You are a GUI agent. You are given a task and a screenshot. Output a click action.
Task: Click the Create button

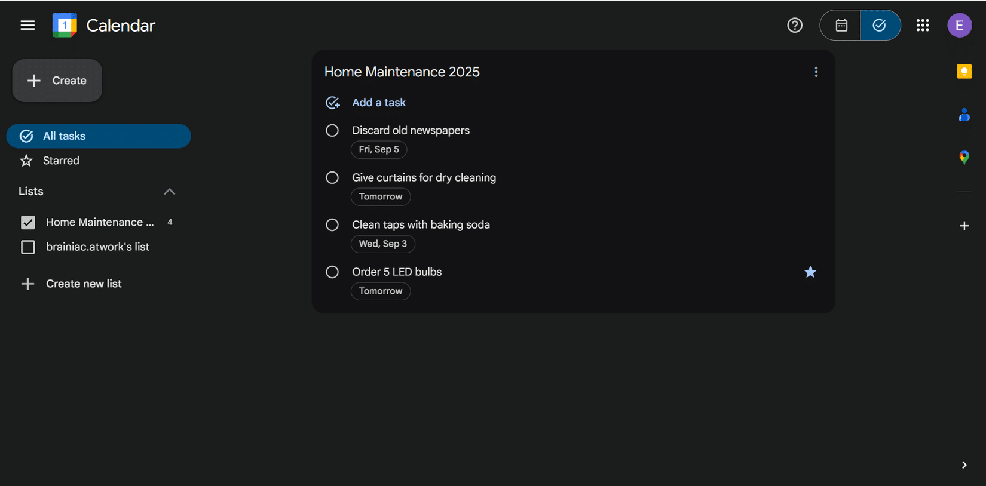click(57, 81)
